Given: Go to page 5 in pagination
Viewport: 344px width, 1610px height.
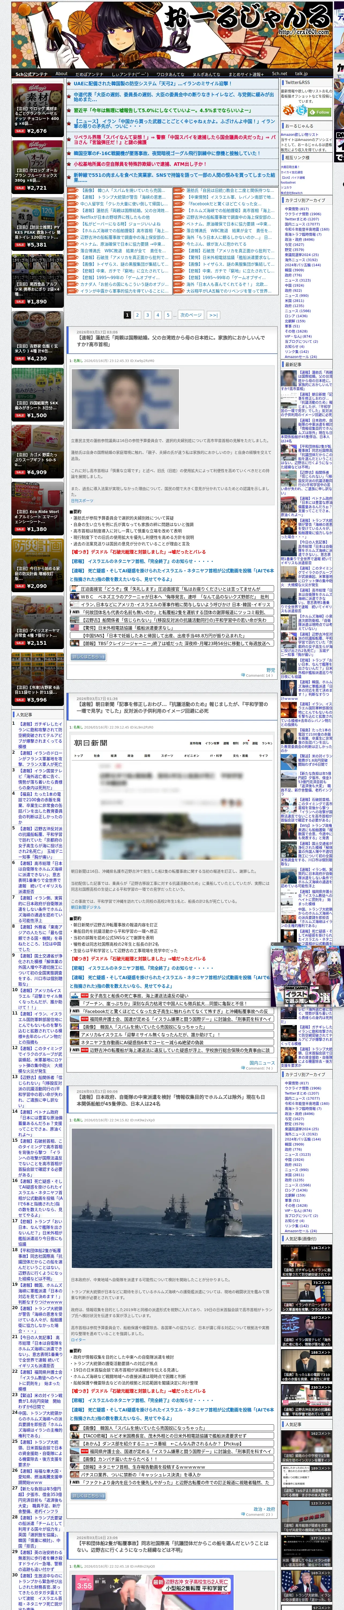Looking at the screenshot, I should pyautogui.click(x=167, y=315).
